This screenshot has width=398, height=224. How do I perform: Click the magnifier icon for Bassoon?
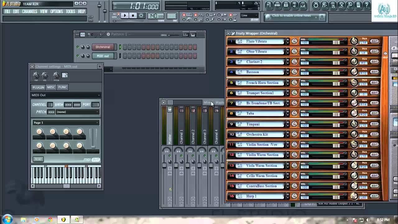coord(294,72)
